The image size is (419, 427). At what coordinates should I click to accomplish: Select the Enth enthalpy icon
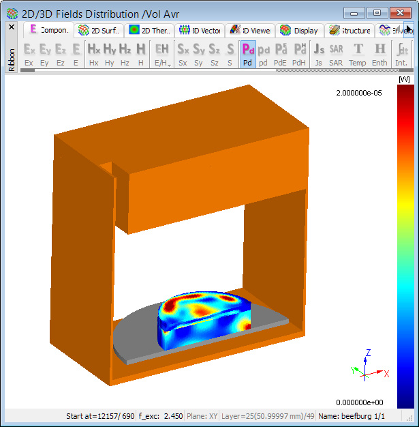coord(379,53)
